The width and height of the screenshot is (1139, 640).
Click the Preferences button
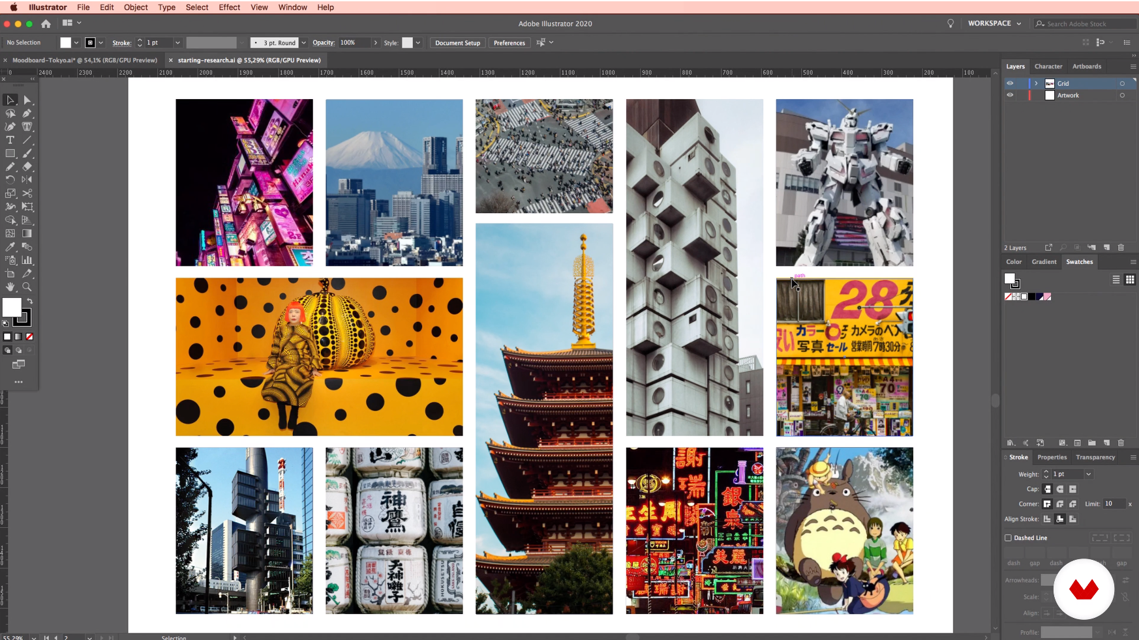(509, 43)
